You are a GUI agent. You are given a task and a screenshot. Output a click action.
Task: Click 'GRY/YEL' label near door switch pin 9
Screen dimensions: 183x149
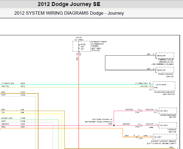(144, 86)
